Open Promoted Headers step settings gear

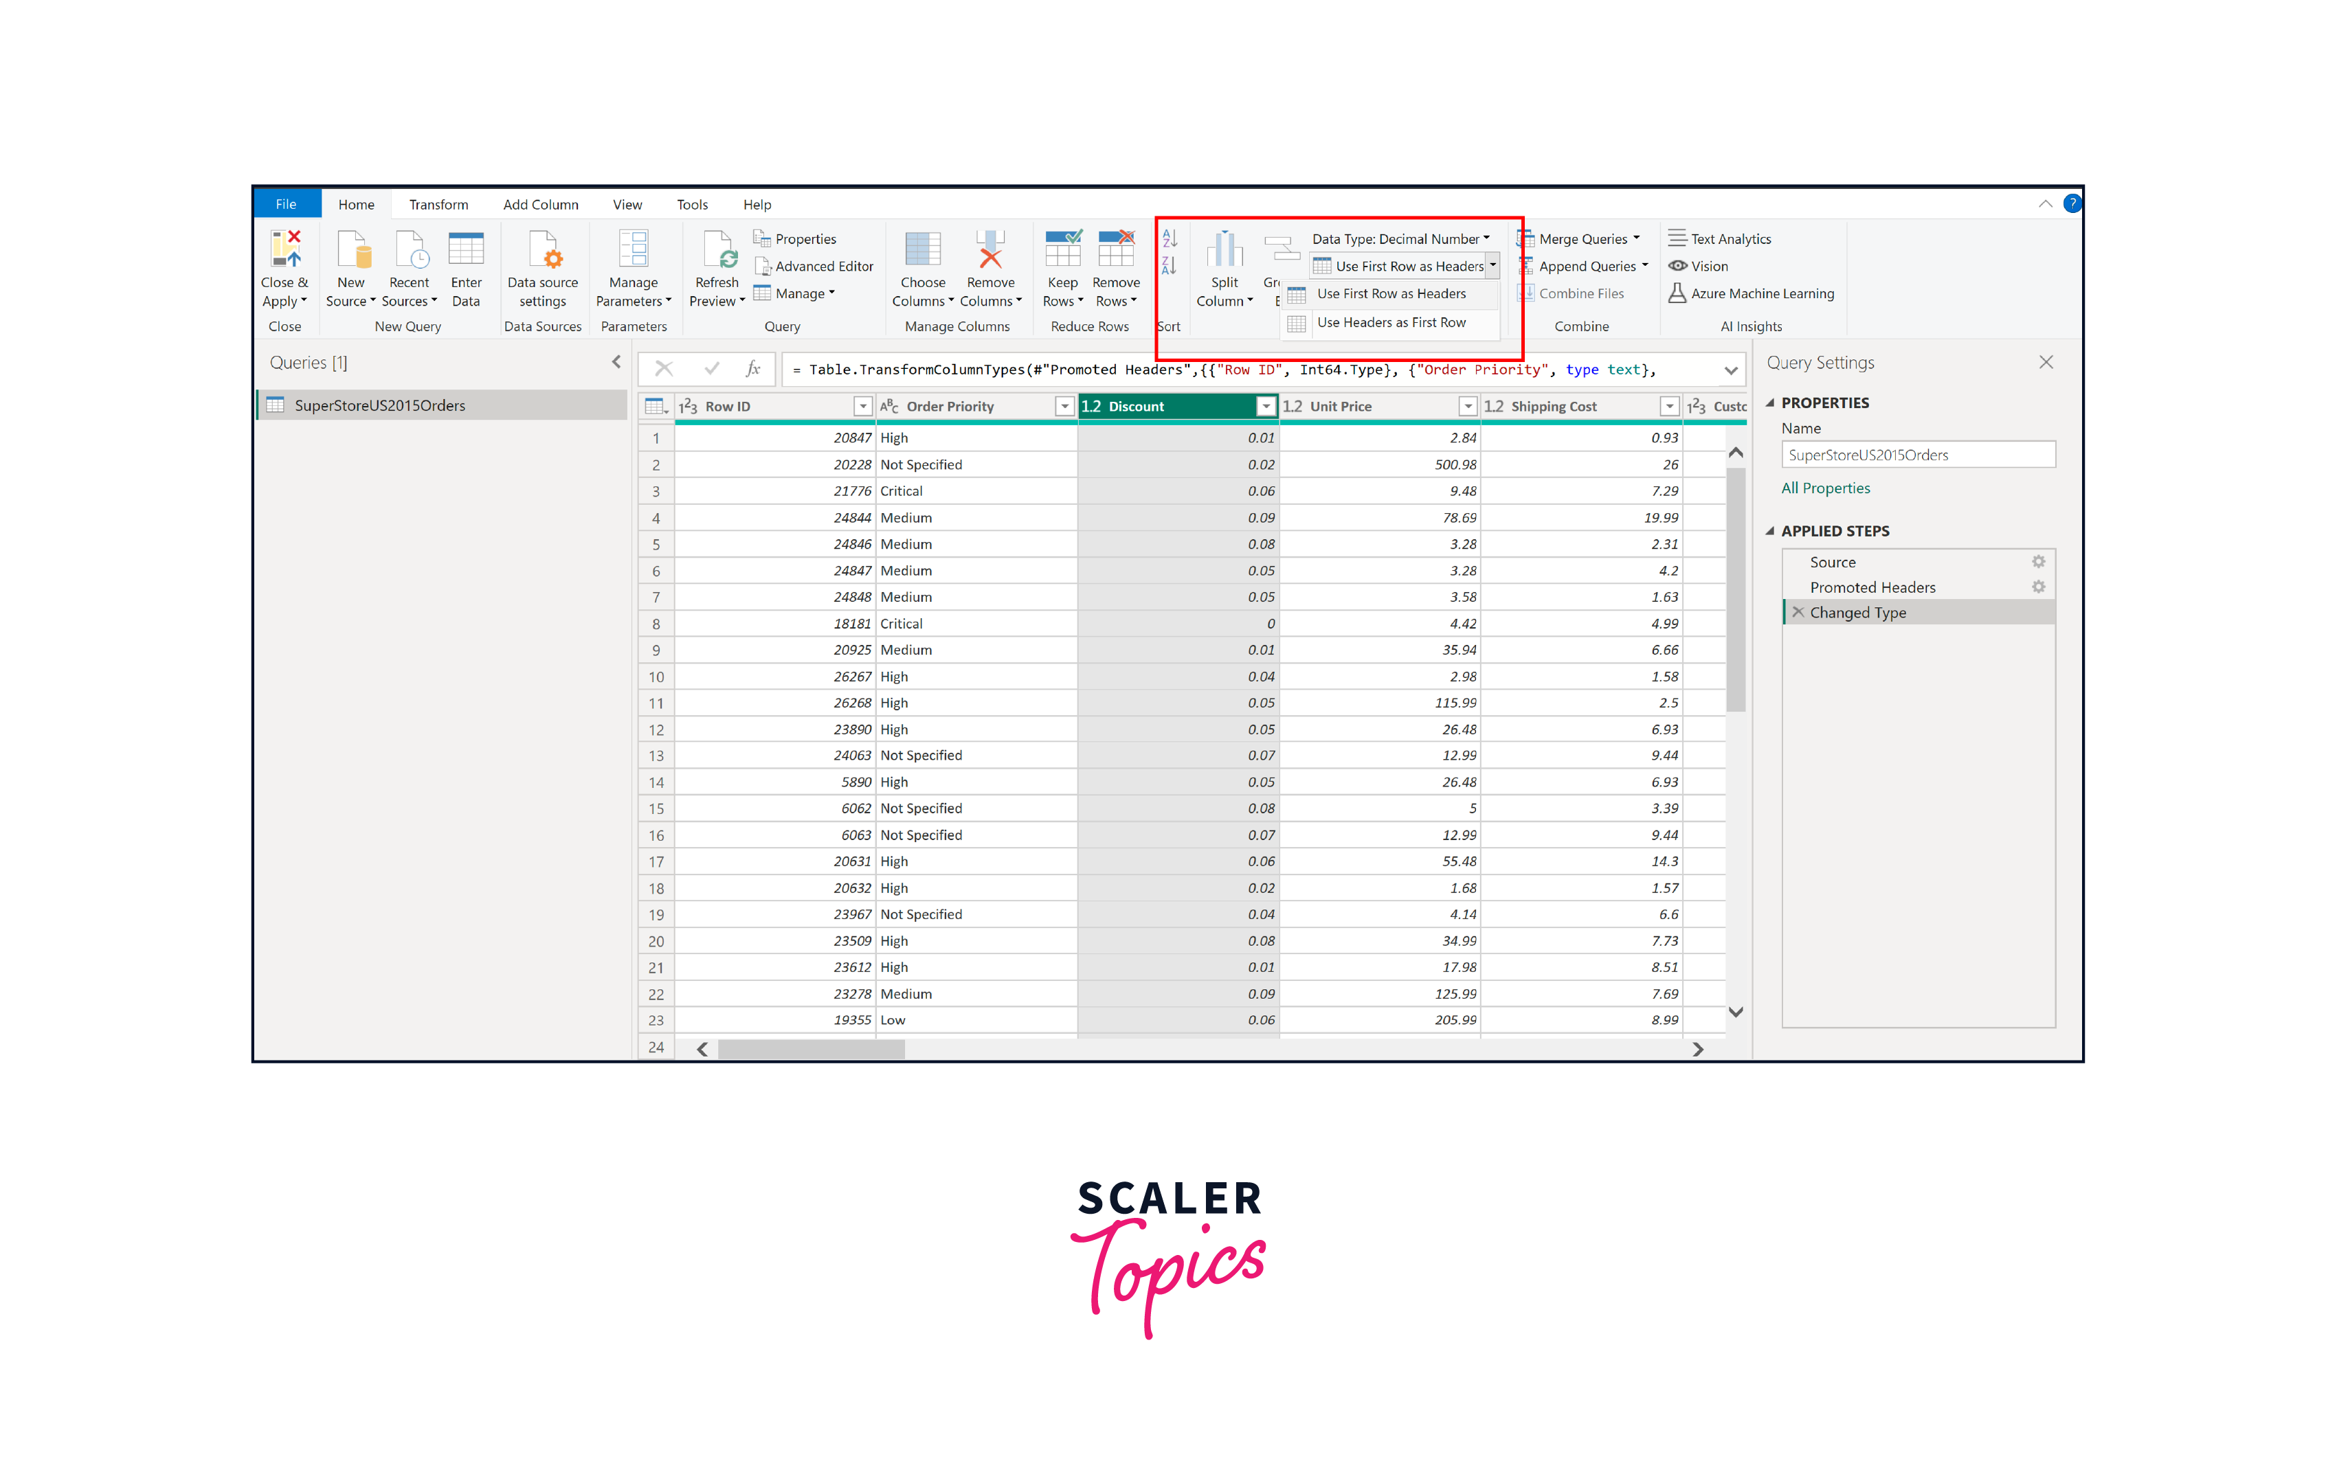click(x=2038, y=587)
